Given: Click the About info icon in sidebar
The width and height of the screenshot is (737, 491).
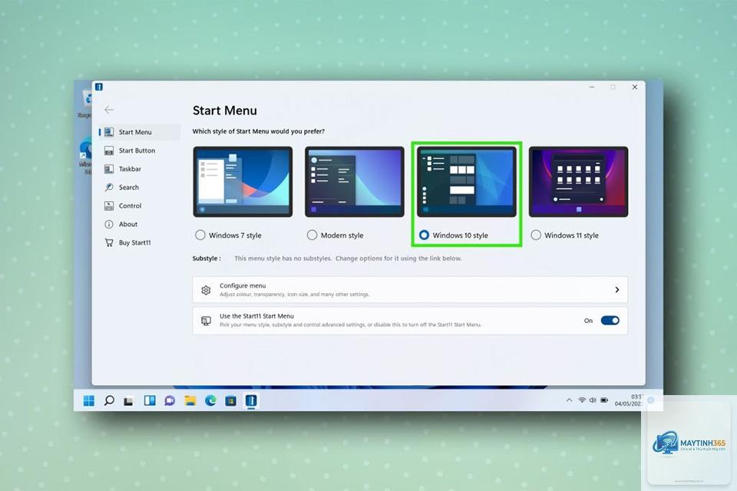Looking at the screenshot, I should coord(109,224).
